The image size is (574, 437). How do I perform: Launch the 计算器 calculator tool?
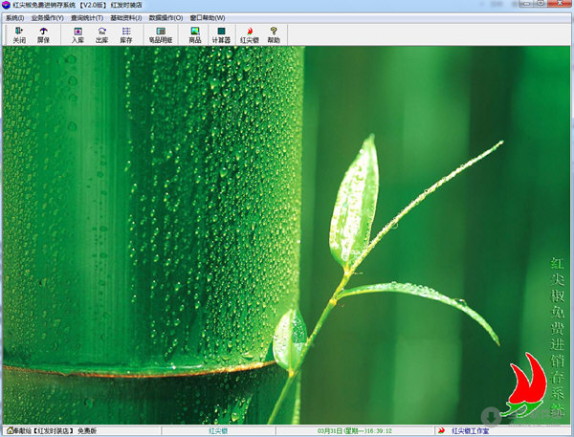pos(222,35)
